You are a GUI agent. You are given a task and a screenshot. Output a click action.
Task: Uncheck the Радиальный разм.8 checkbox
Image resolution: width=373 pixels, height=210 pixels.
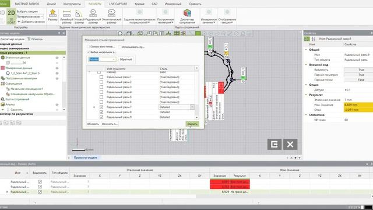pyautogui.click(x=101, y=112)
